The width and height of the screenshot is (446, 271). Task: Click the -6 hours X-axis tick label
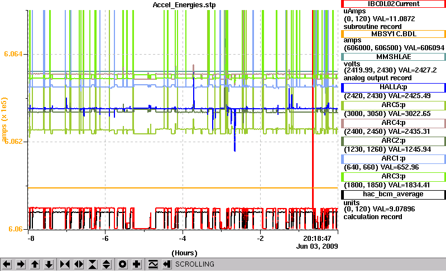click(x=105, y=238)
